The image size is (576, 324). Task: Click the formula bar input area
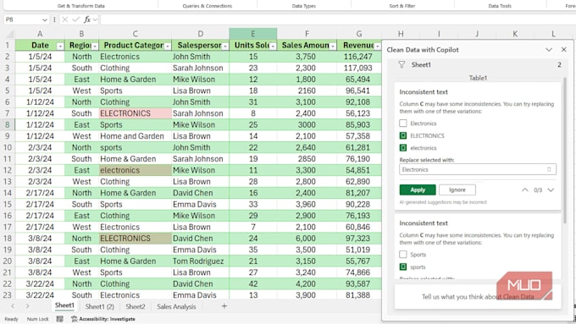(x=338, y=19)
